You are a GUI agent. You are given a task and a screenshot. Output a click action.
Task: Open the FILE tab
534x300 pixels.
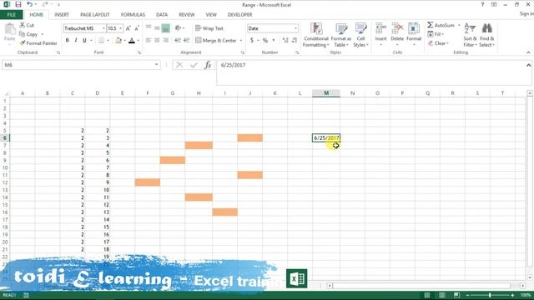tap(11, 15)
